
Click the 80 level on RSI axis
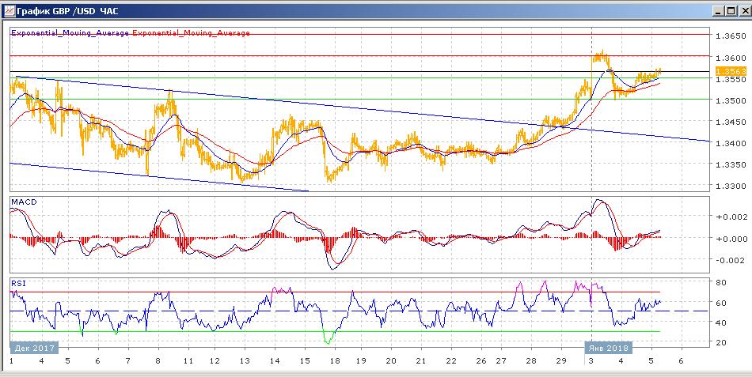pyautogui.click(x=721, y=282)
